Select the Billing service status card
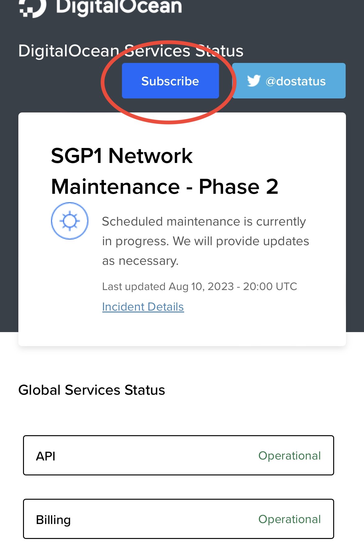Image resolution: width=364 pixels, height=543 pixels. [178, 519]
